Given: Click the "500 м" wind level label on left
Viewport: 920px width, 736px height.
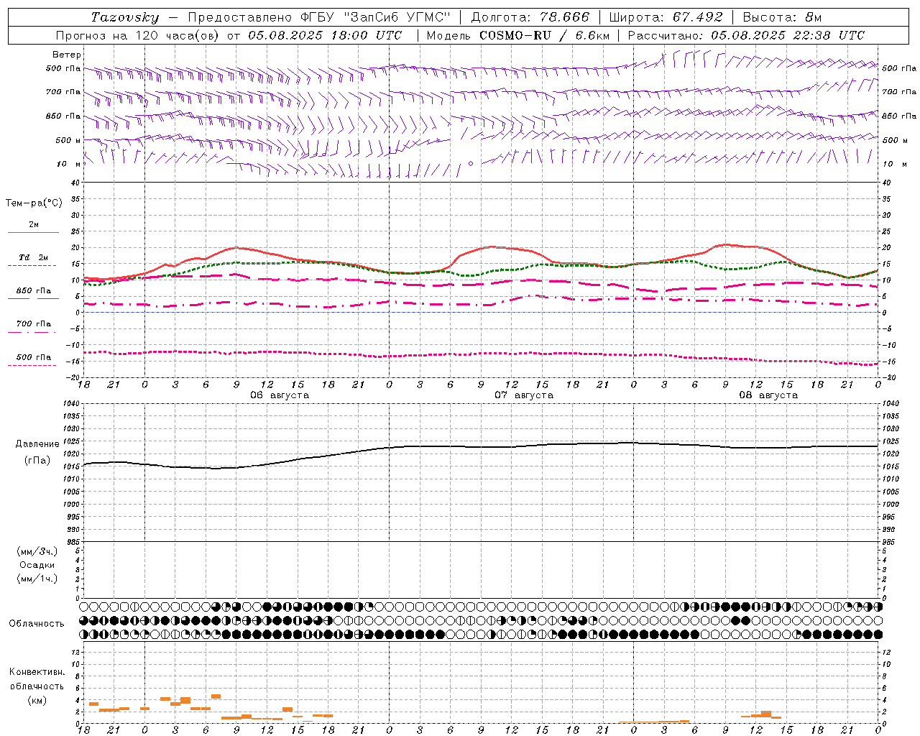Looking at the screenshot, I should (68, 140).
